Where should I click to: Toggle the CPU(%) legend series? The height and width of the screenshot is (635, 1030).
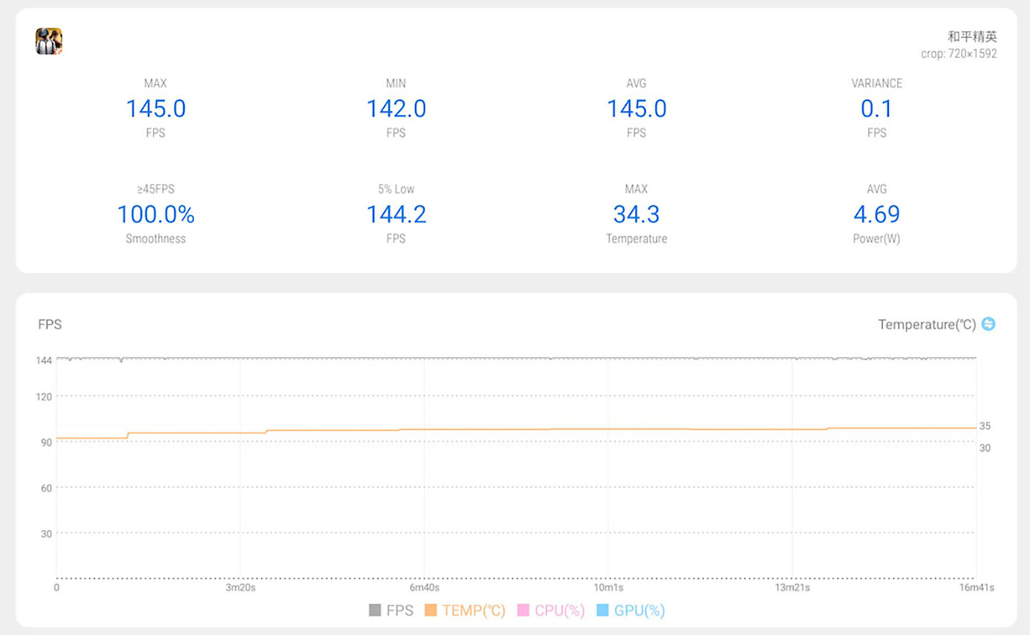(x=551, y=610)
